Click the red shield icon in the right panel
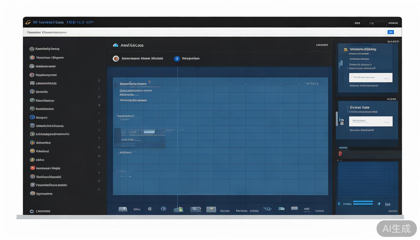420x240 pixels. (340, 153)
